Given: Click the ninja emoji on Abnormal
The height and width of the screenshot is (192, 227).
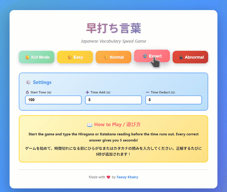Looking at the screenshot, I should tap(181, 57).
